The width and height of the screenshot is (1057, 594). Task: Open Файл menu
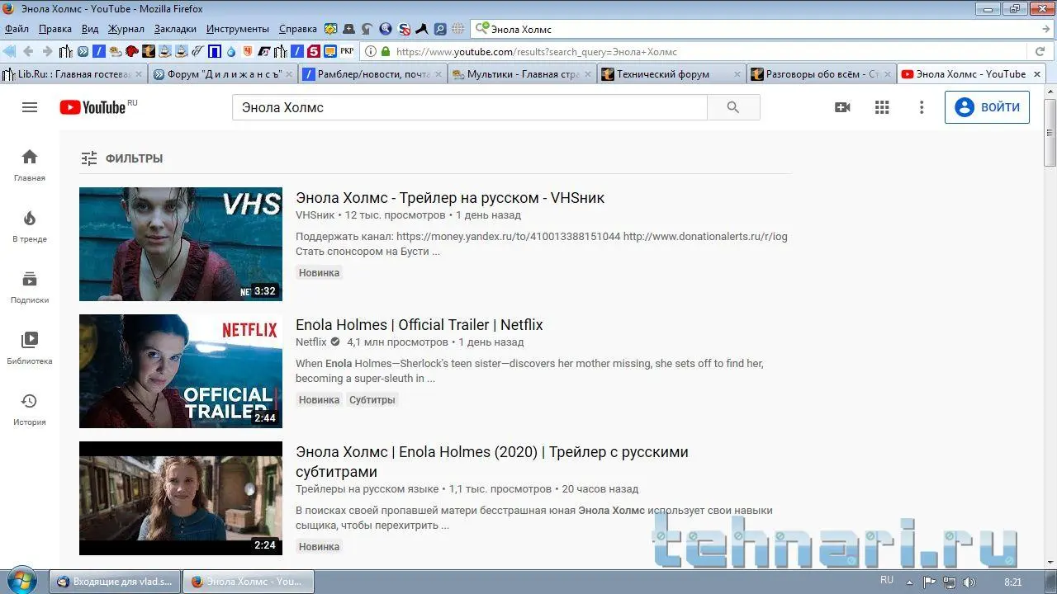coord(17,29)
